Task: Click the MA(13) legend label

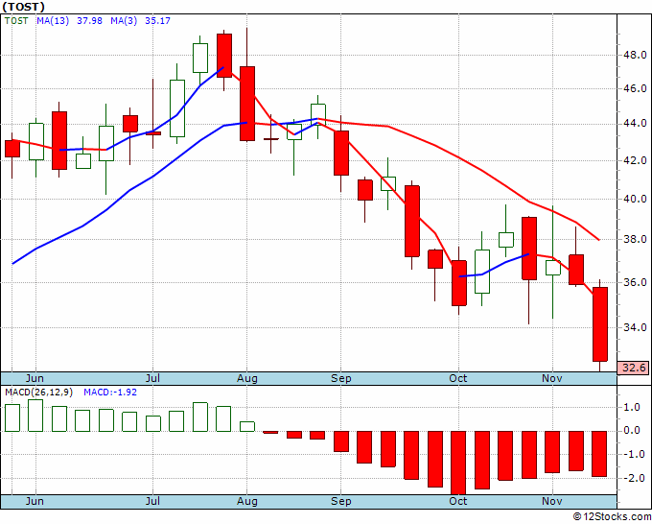Action: point(53,21)
